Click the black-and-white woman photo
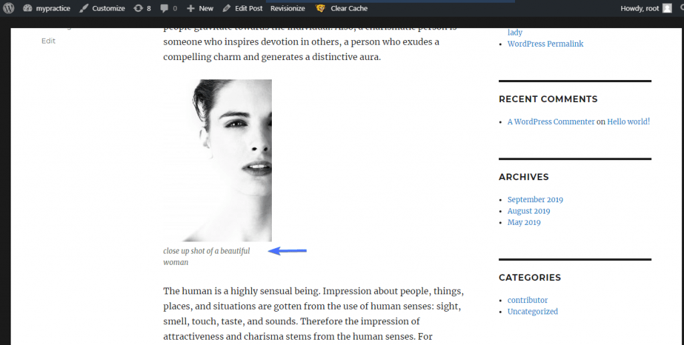Image resolution: width=684 pixels, height=345 pixels. [x=218, y=161]
